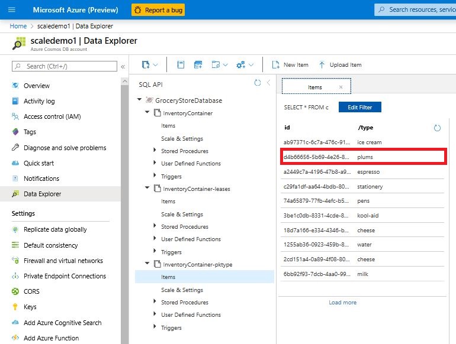Image resolution: width=456 pixels, height=344 pixels.
Task: Select the ice cream item row
Action: 362,142
